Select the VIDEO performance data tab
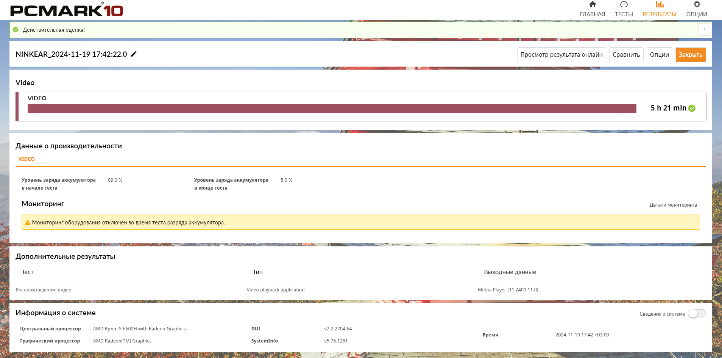Image resolution: width=722 pixels, height=358 pixels. (x=27, y=159)
